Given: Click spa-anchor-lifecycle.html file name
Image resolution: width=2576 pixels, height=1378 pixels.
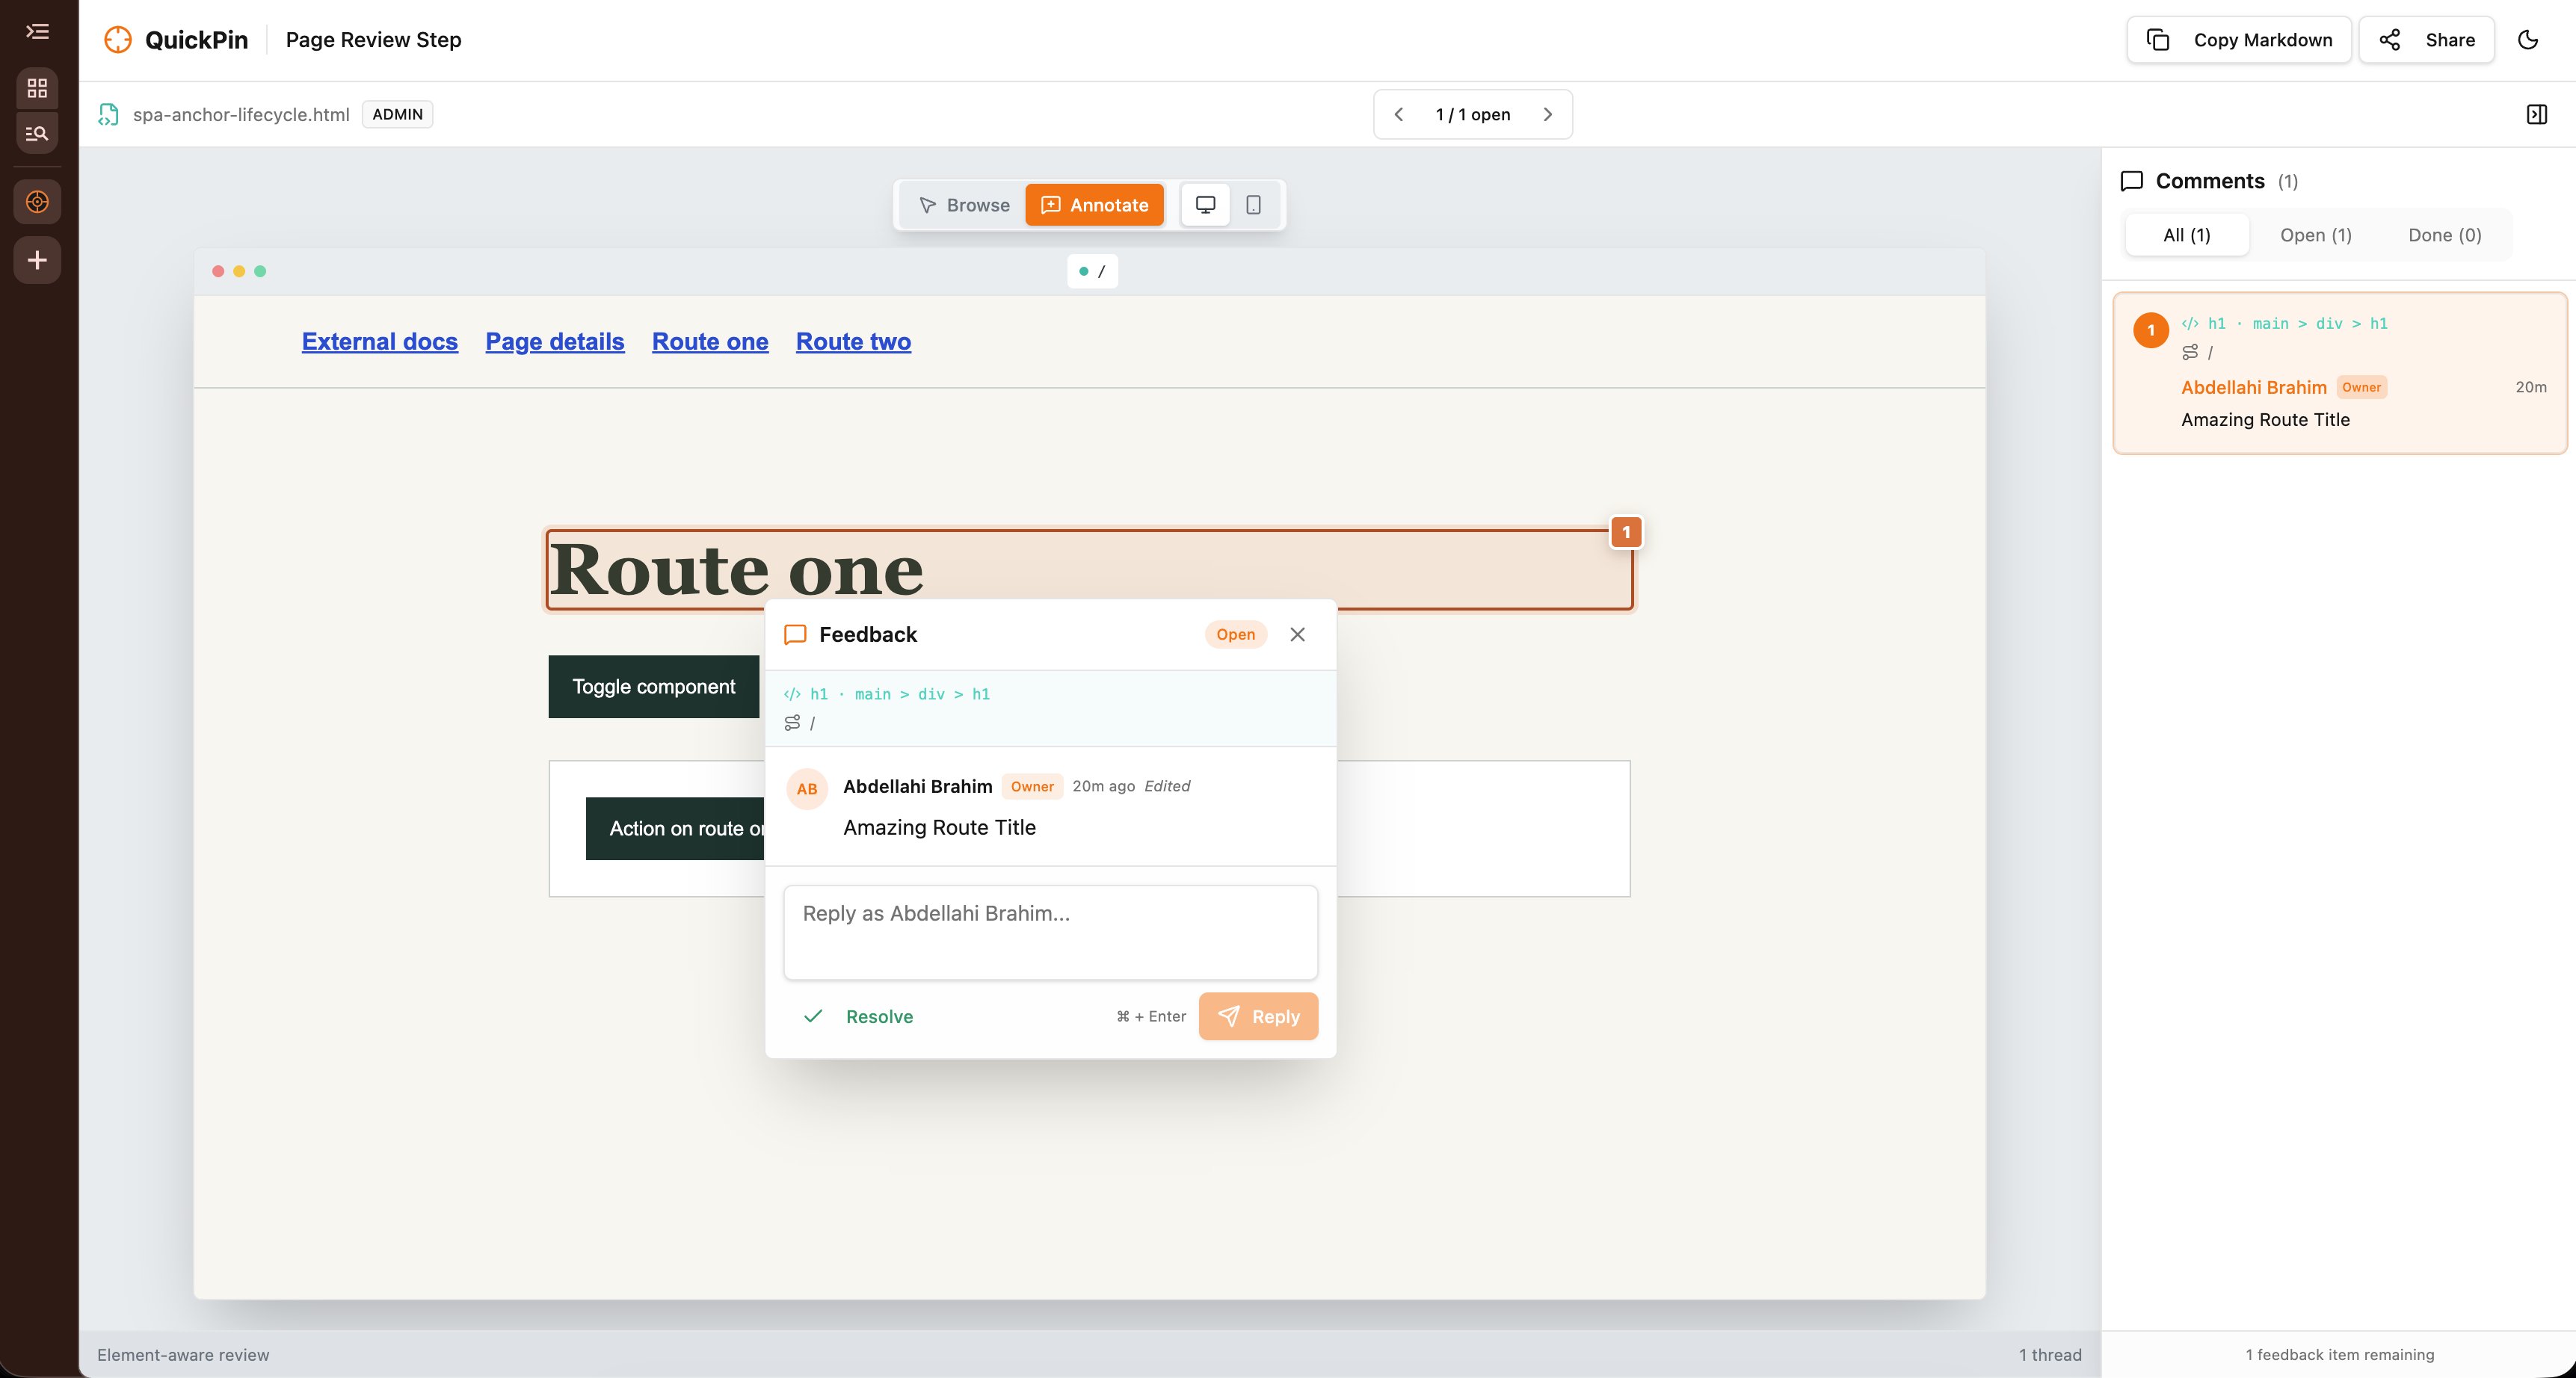Looking at the screenshot, I should (241, 114).
